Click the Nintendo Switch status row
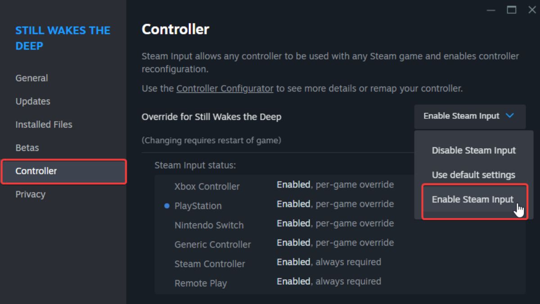The image size is (540, 304). [x=283, y=224]
